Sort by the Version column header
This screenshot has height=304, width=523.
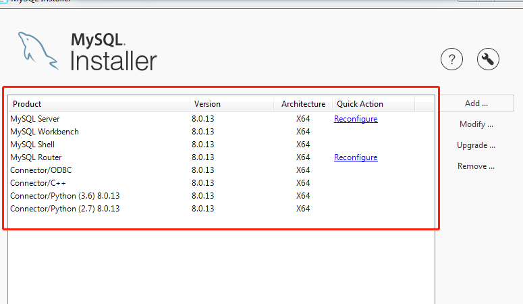click(232, 104)
